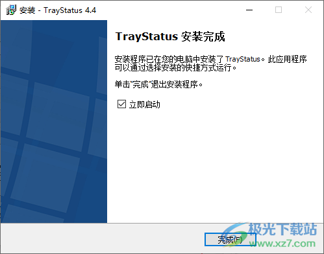Uncheck the 立即启动 launch-now checkbox

(121, 104)
